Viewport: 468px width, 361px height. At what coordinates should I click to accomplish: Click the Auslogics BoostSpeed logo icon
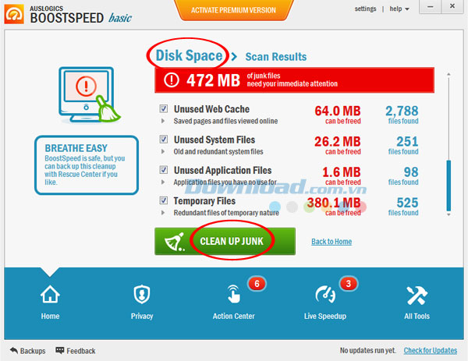coord(14,14)
